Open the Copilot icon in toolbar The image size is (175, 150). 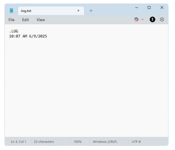tap(136, 19)
